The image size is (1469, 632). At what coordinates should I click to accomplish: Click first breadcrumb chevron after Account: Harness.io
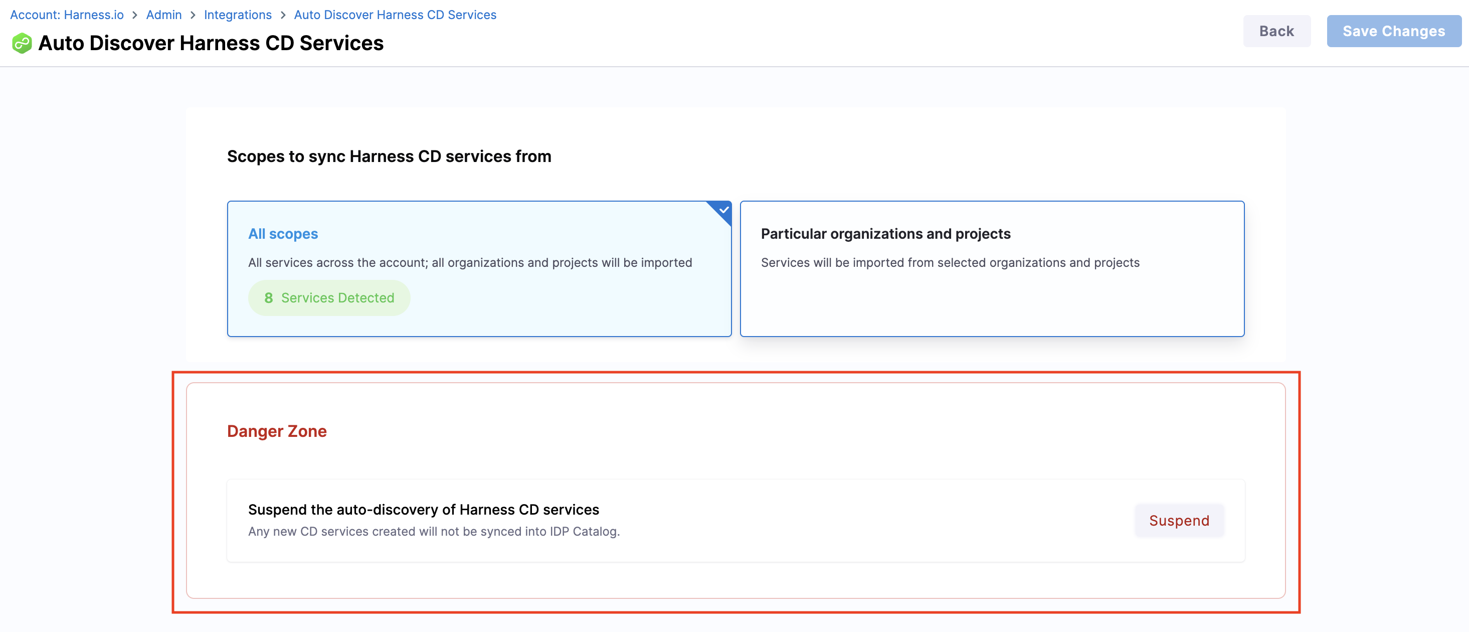(135, 16)
